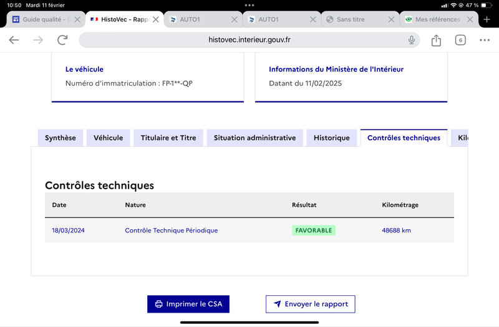Tap the 10:50 clock in status bar
Screen dimensions: 499x327
pos(14,5)
